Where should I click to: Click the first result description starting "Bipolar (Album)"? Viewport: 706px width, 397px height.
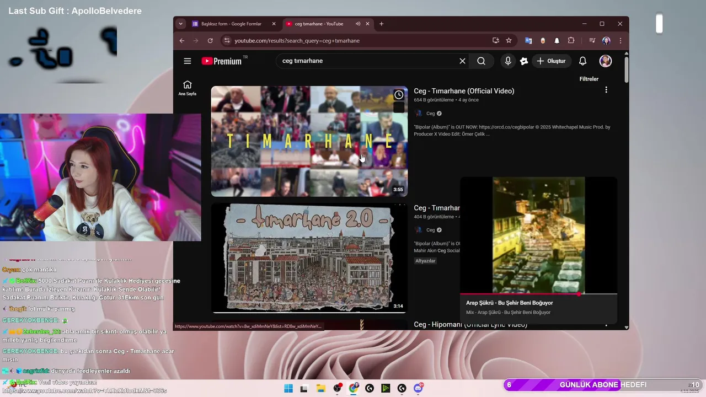(x=512, y=130)
